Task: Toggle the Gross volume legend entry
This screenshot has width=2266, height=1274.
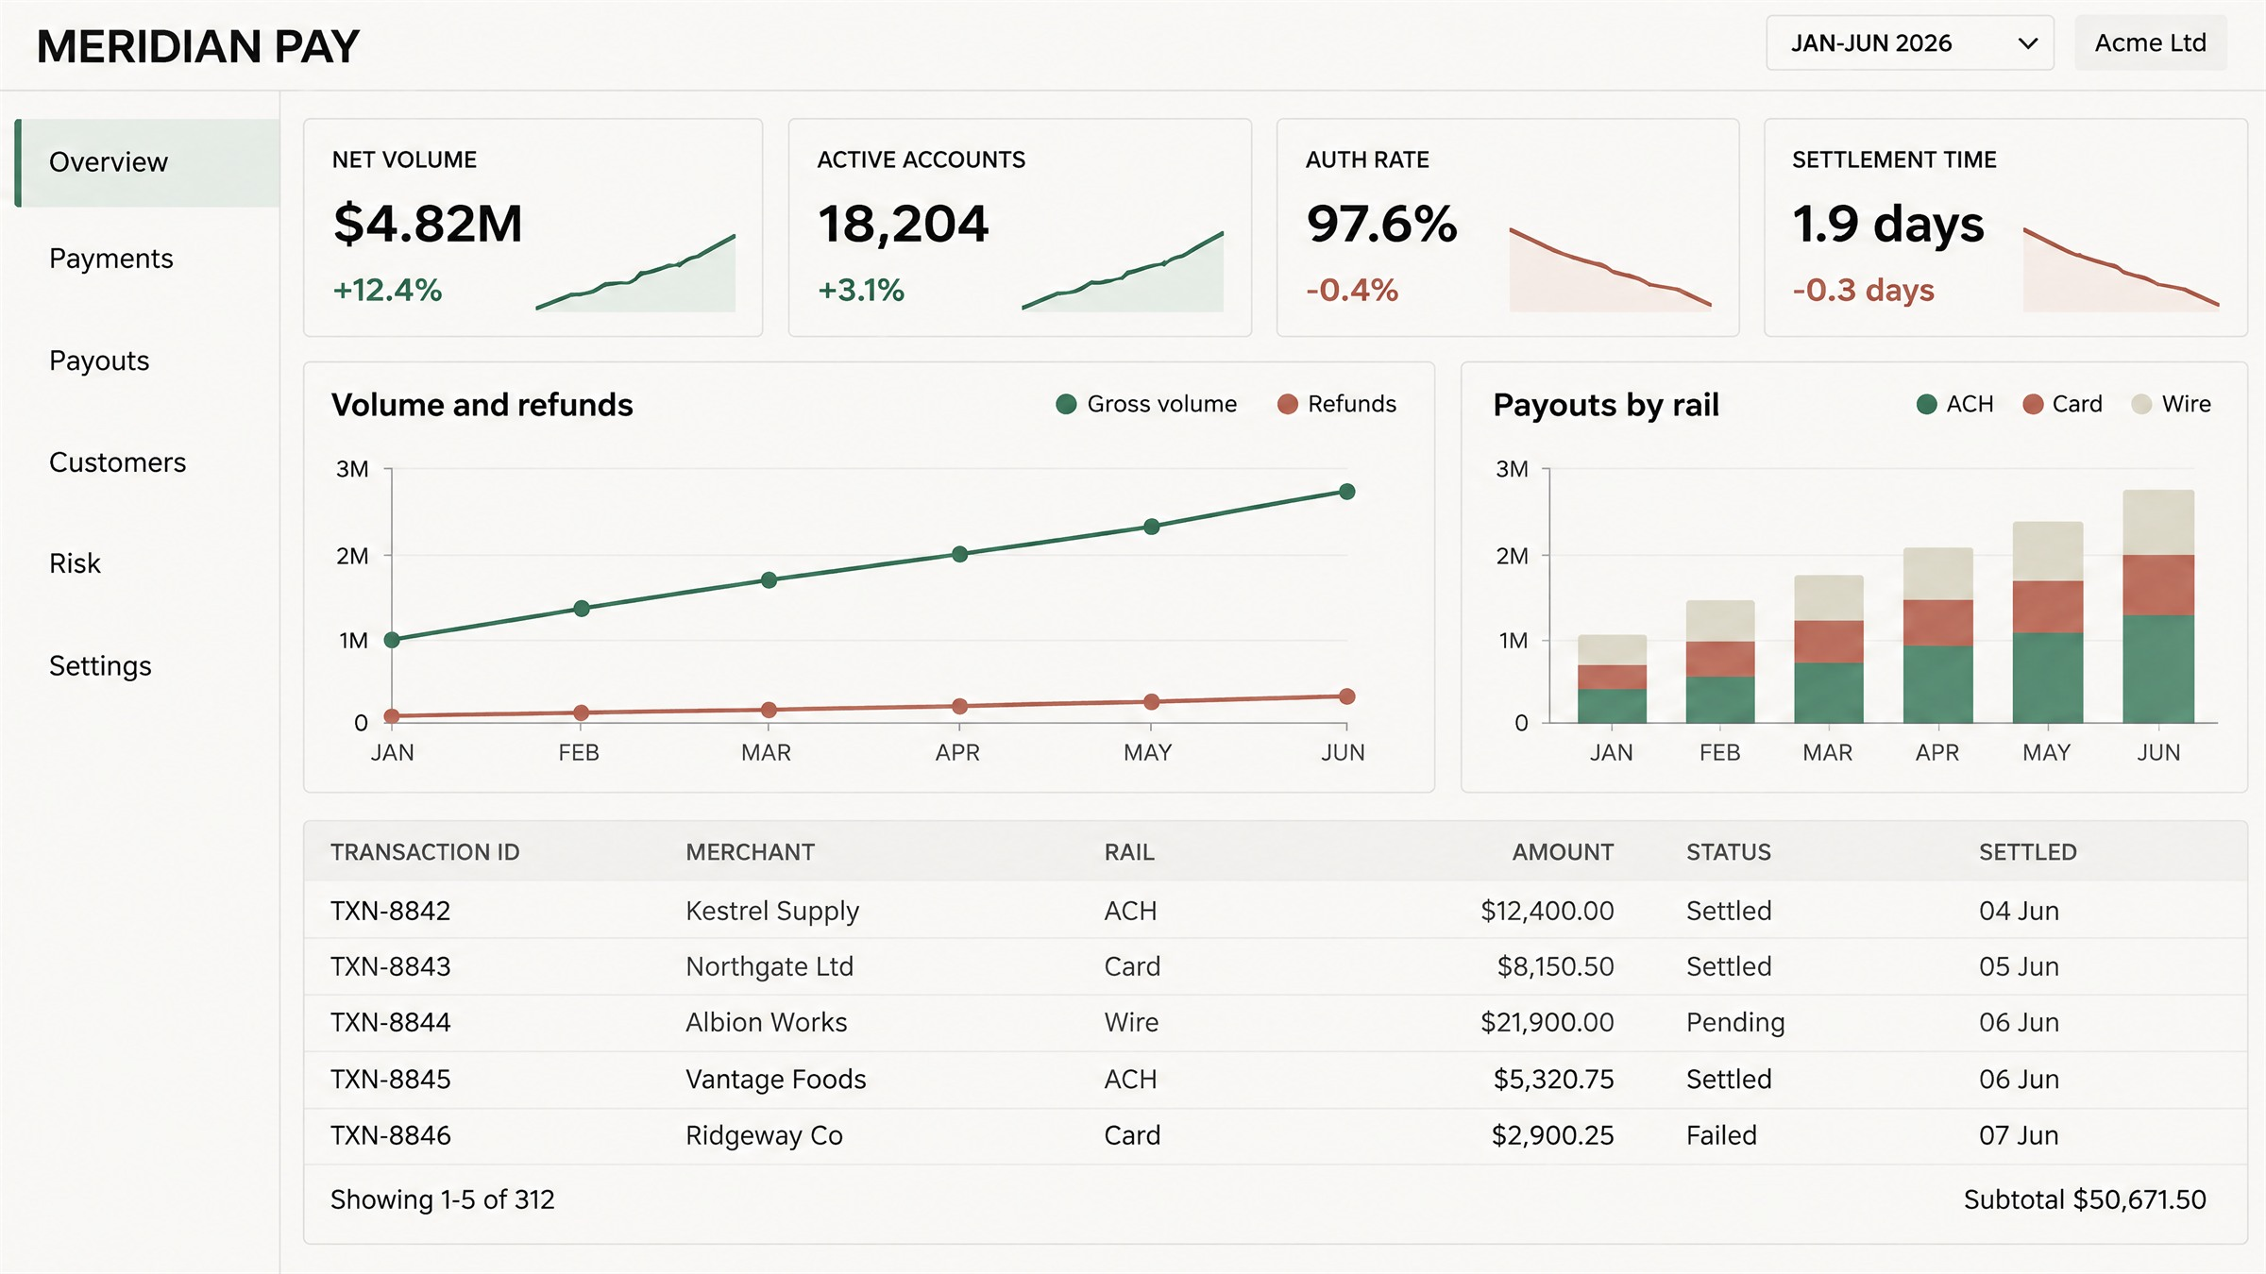Action: tap(1146, 404)
